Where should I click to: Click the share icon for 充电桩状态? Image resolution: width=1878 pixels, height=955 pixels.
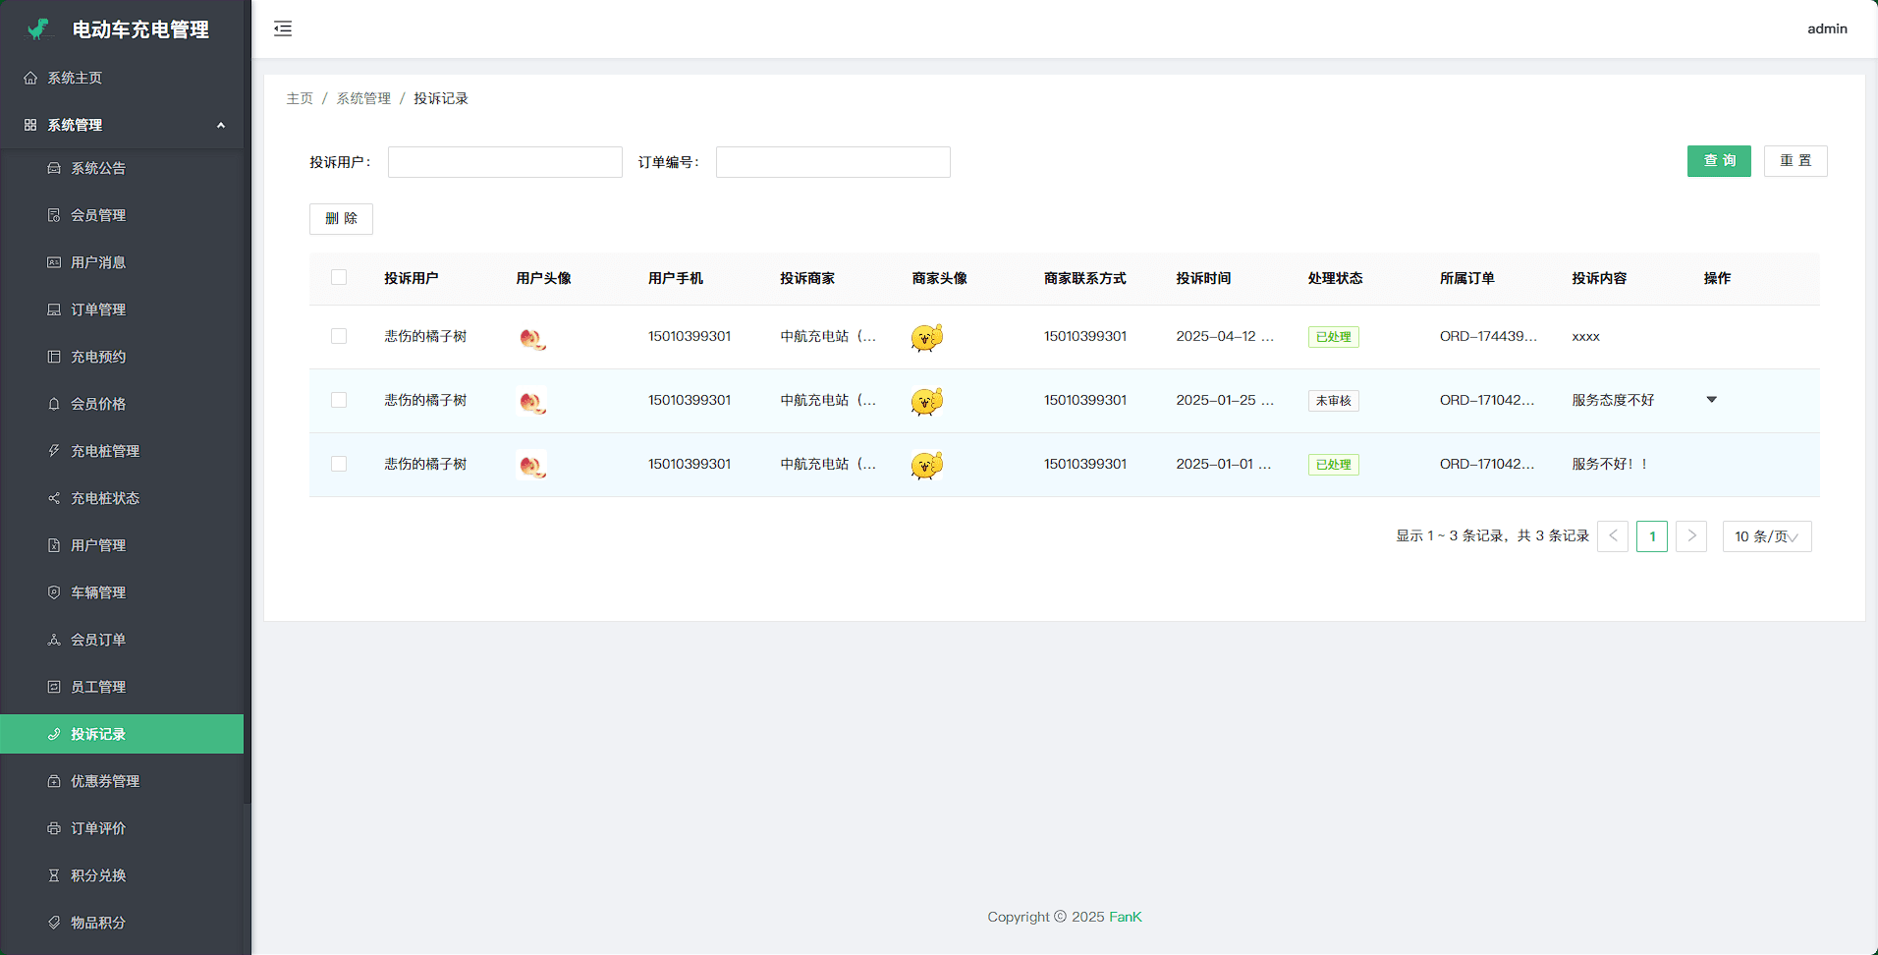coord(54,498)
